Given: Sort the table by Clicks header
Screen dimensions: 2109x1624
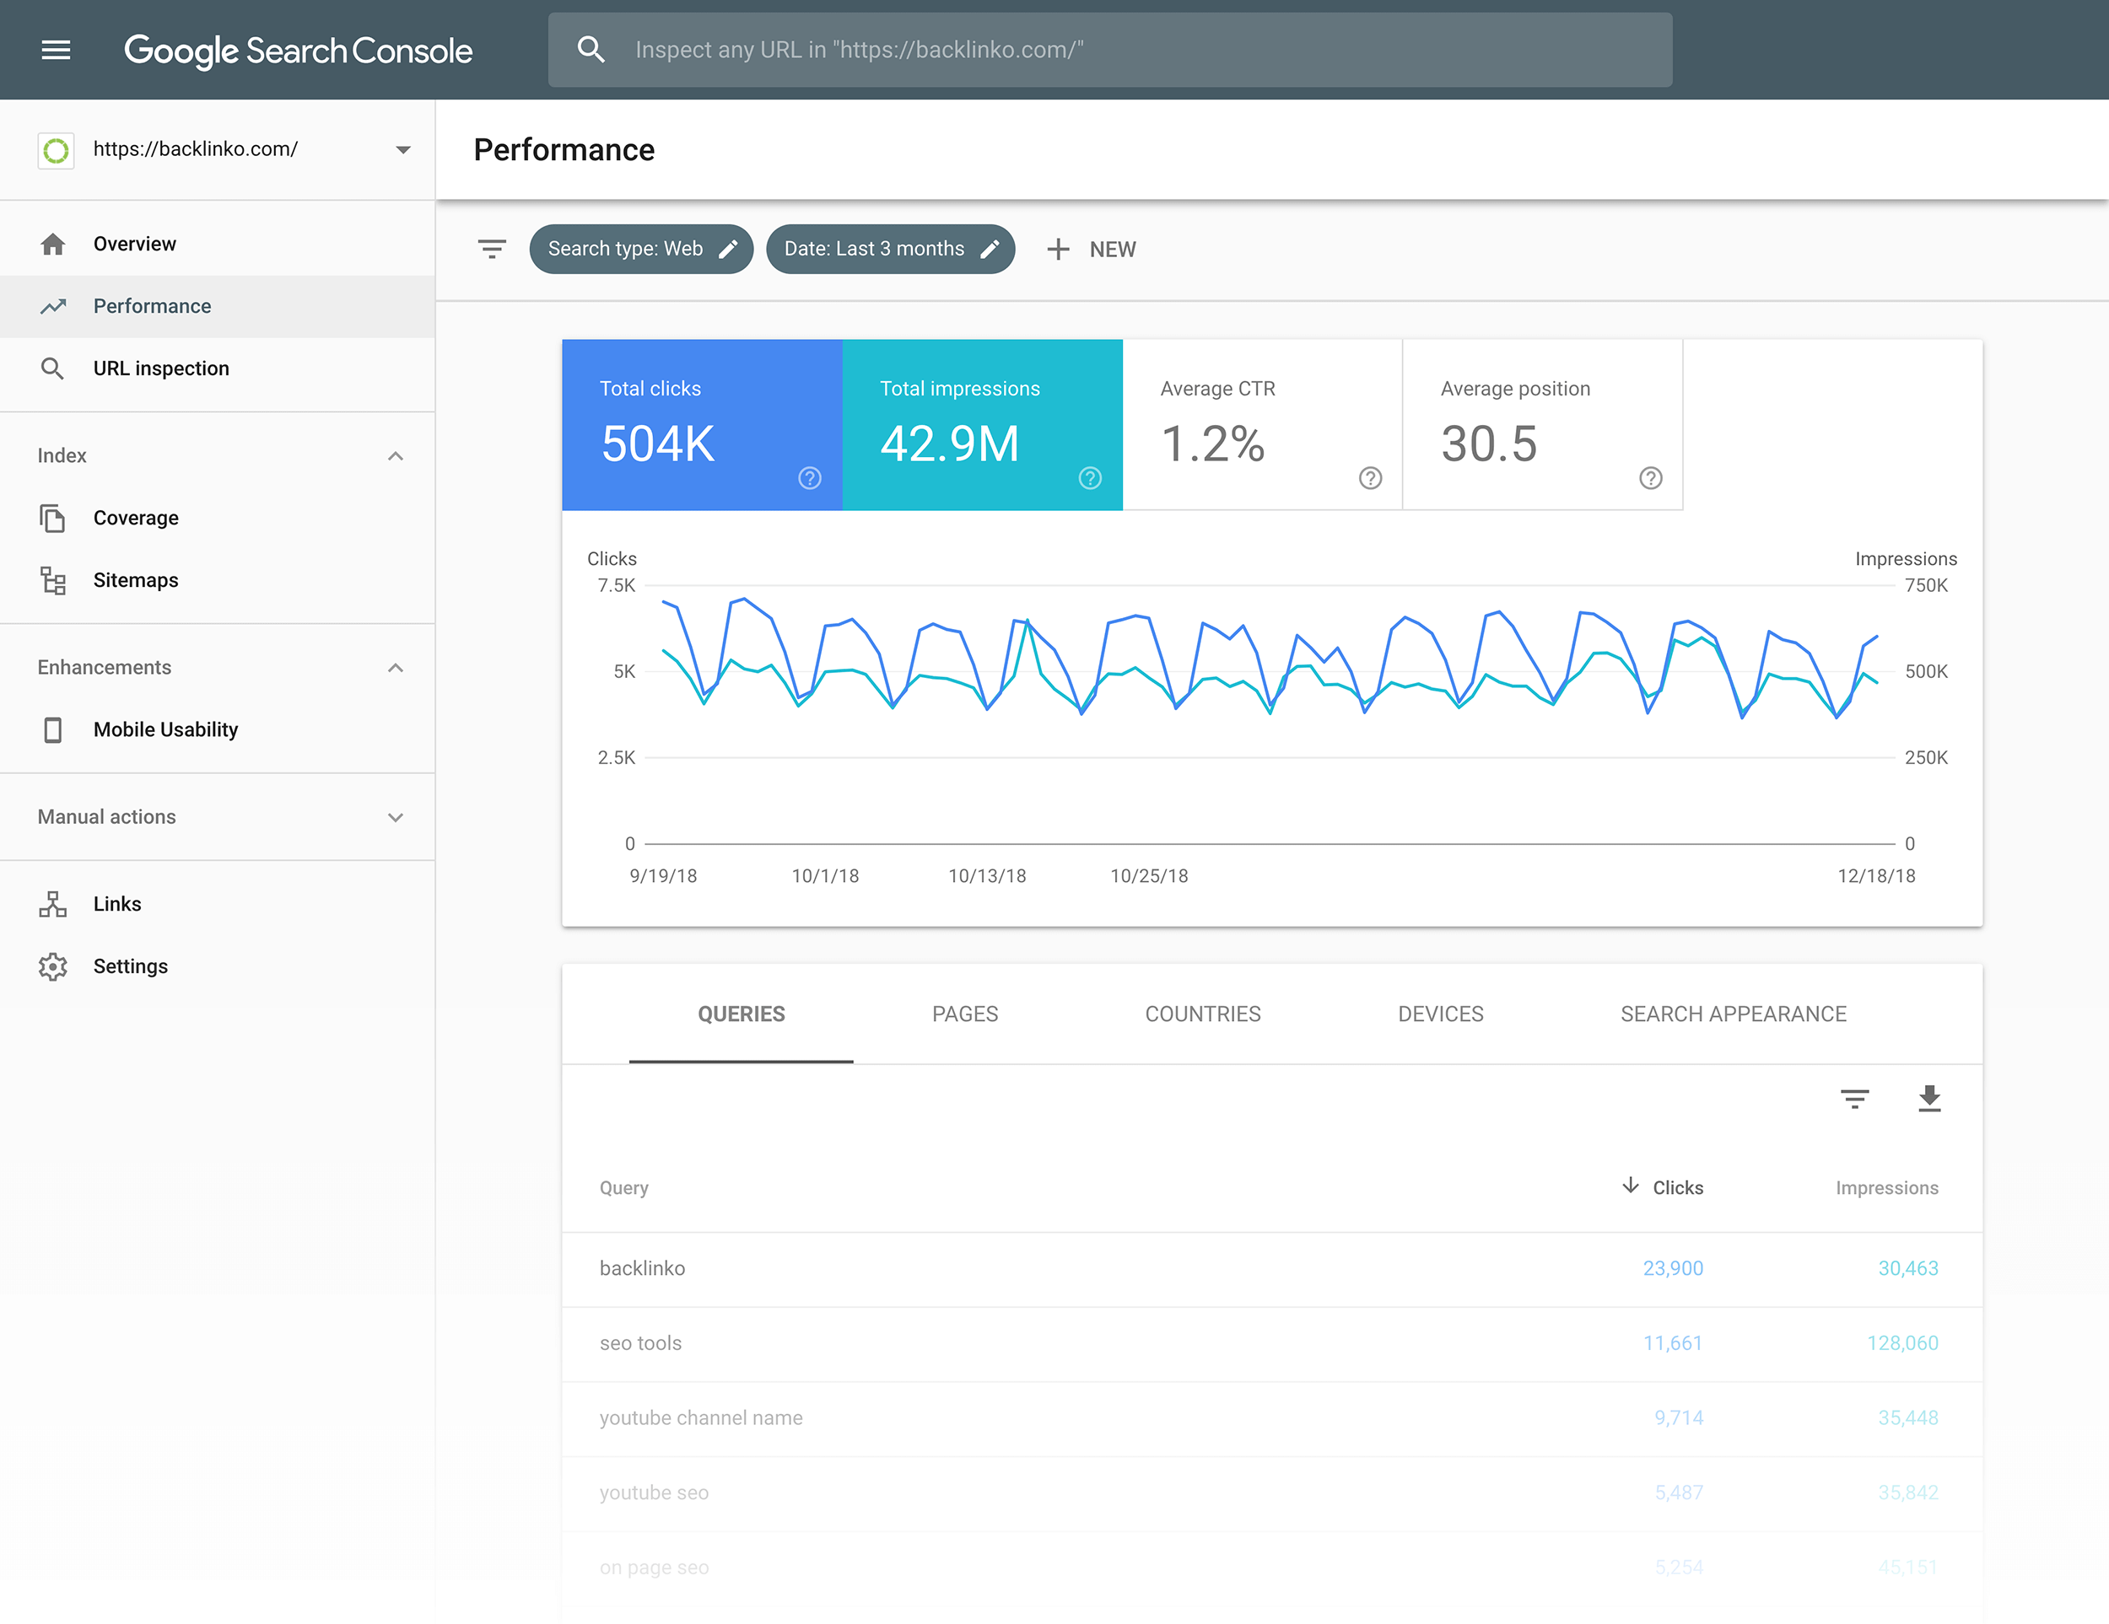Looking at the screenshot, I should point(1677,1188).
